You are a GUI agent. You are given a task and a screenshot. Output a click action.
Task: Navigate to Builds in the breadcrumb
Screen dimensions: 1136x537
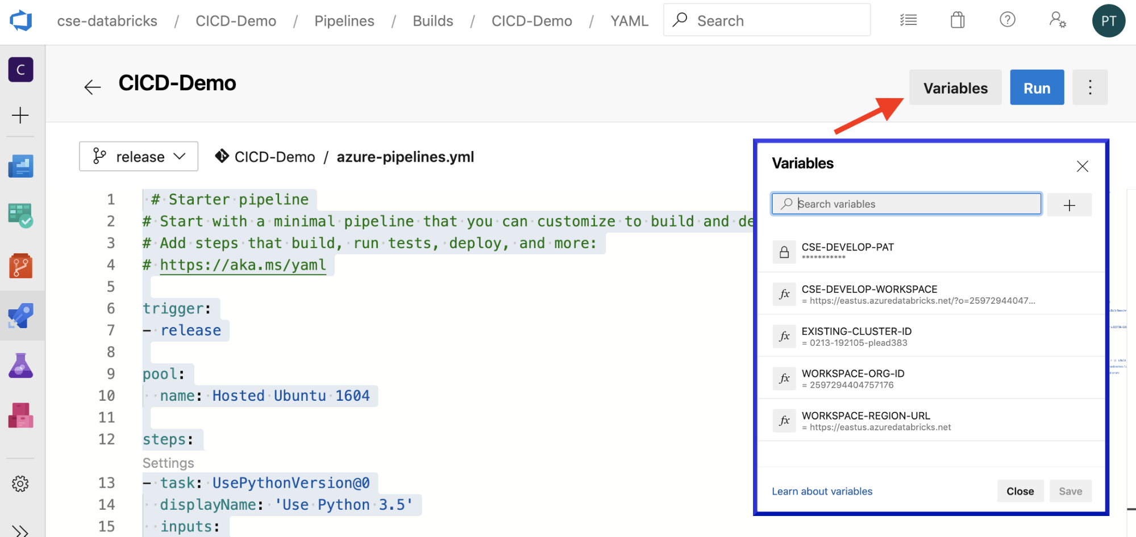pos(432,20)
